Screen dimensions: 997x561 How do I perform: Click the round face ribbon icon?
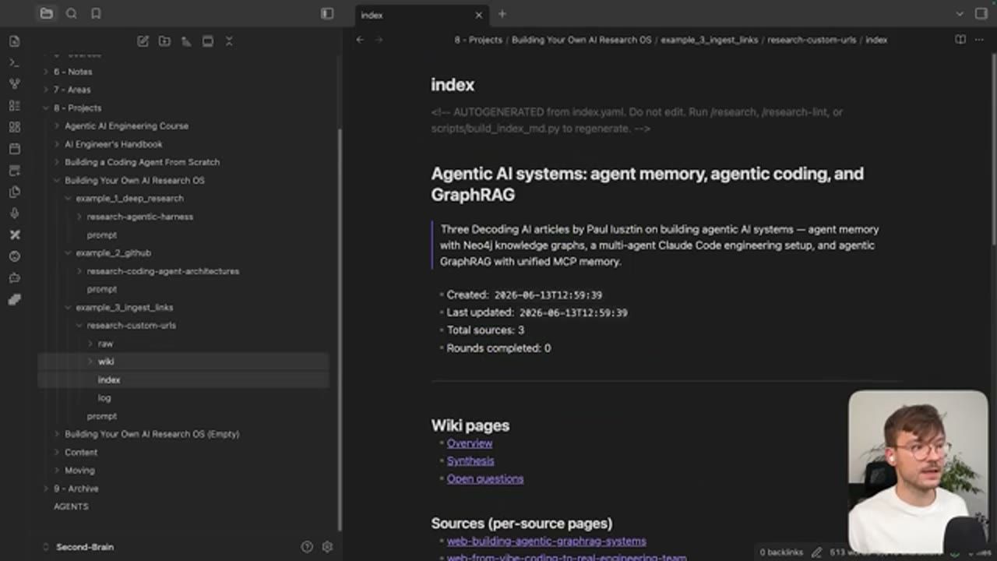(14, 256)
